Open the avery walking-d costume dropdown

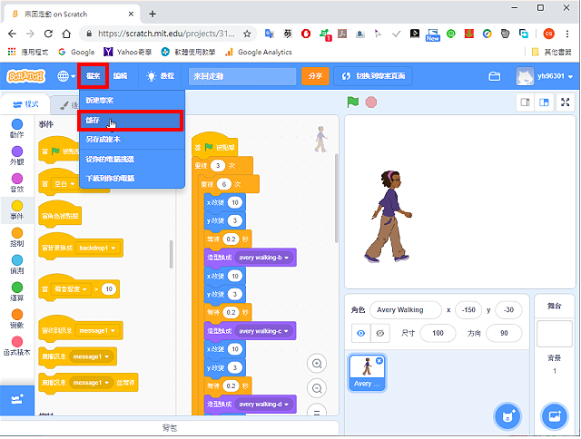pyautogui.click(x=264, y=405)
